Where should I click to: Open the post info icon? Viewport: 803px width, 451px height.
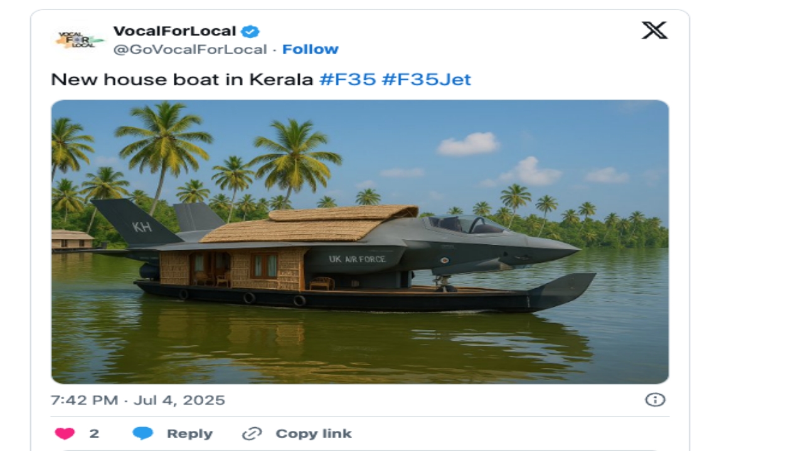pos(655,400)
